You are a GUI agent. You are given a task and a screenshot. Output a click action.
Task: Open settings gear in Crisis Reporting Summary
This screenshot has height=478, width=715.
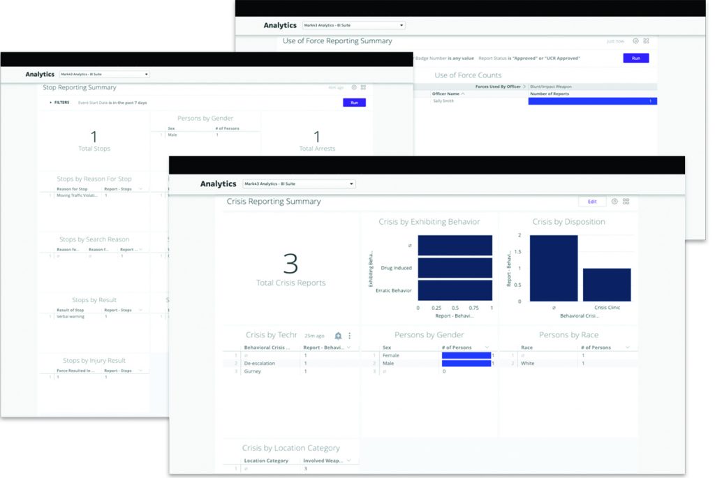[614, 202]
